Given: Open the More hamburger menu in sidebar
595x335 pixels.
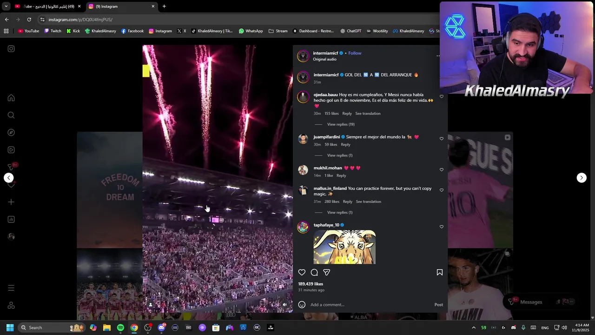Looking at the screenshot, I should (11, 288).
